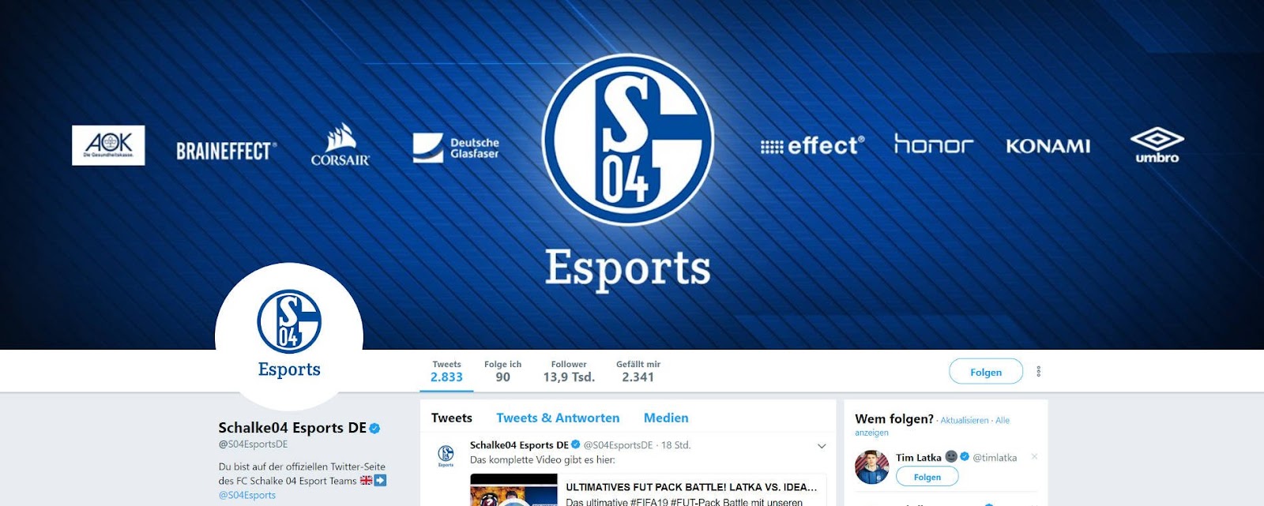Click Tim Latka's profile picture

[x=871, y=467]
